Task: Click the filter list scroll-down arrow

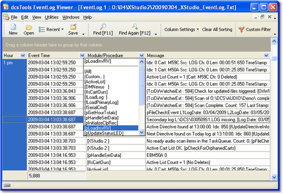Action: pyautogui.click(x=141, y=133)
